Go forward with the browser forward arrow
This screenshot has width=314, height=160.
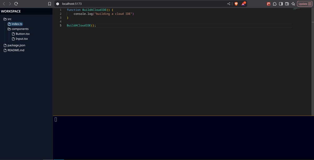pyautogui.click(x=10, y=4)
